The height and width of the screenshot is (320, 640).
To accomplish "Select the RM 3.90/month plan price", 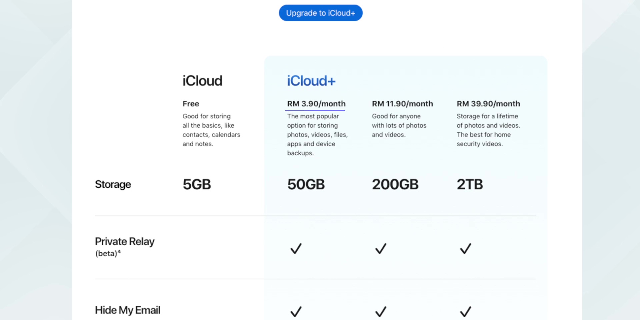I will (316, 104).
